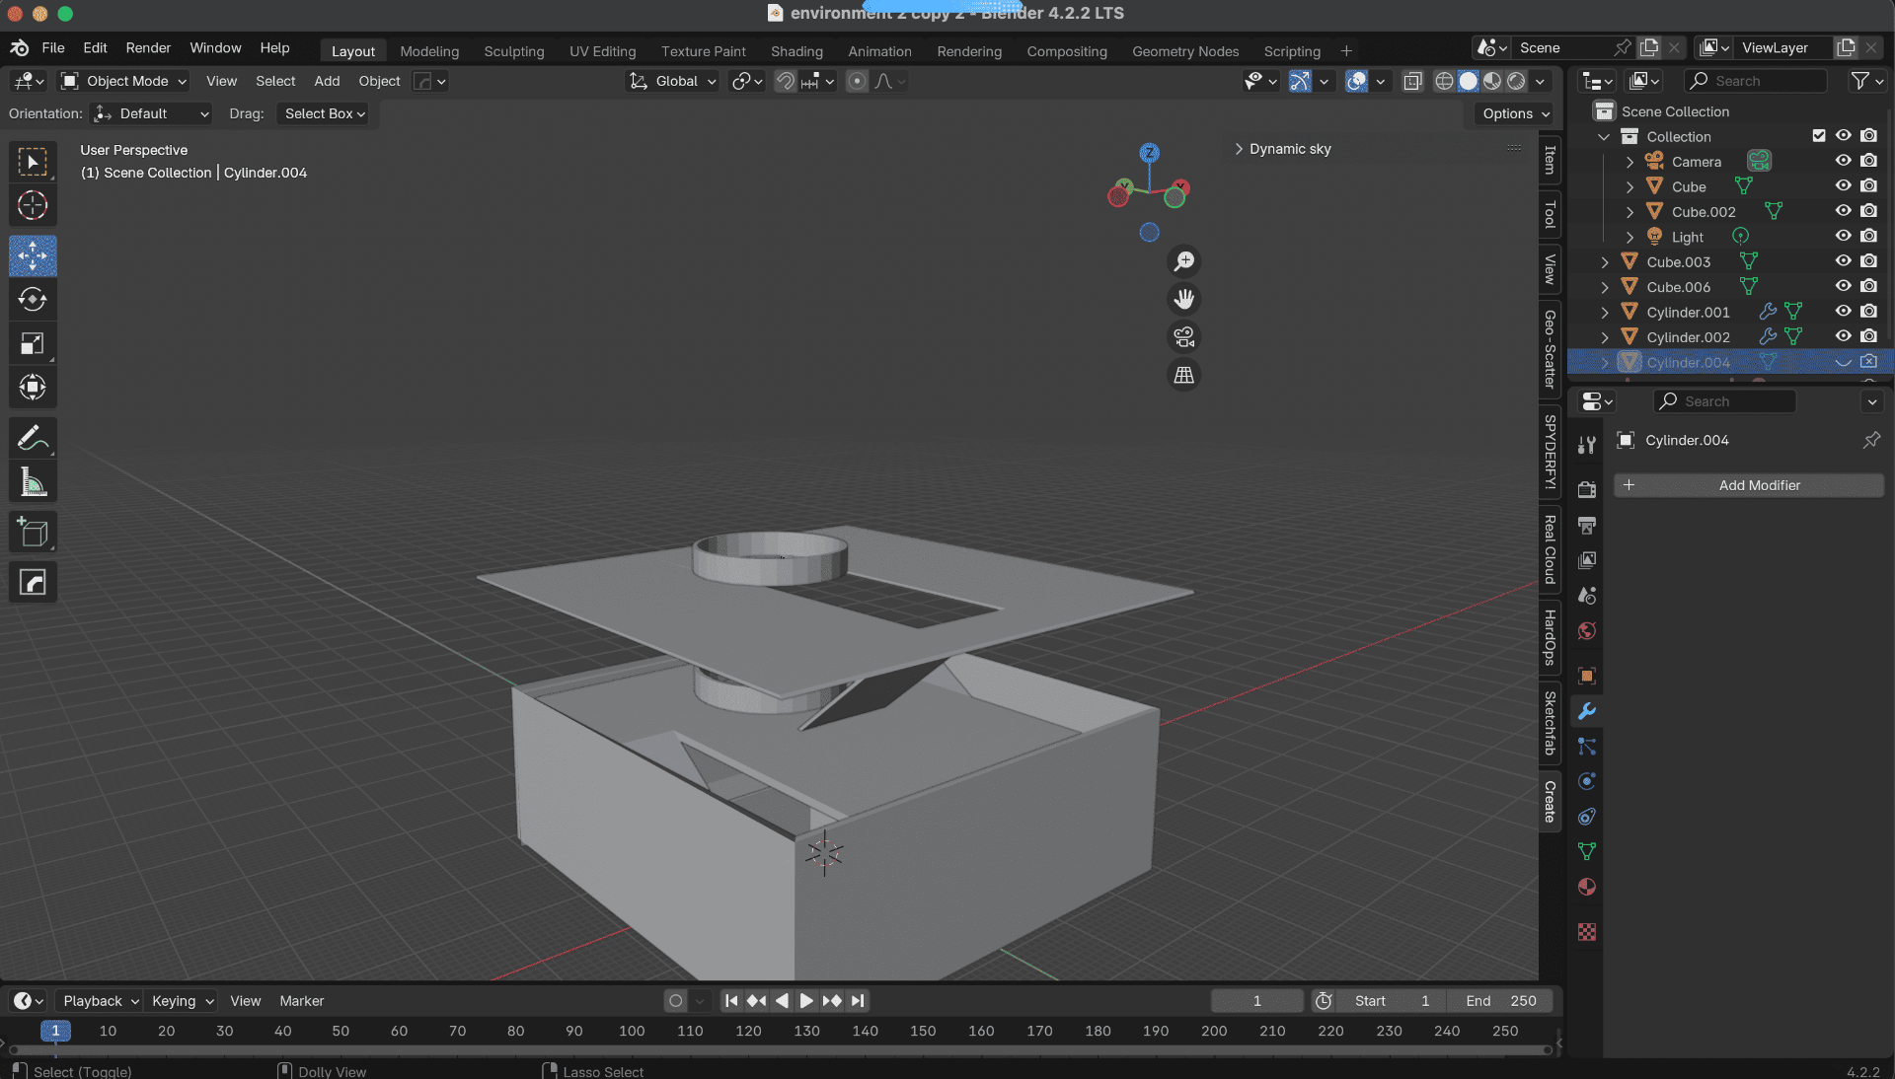Open the Physics properties tab
This screenshot has width=1895, height=1079.
pos(1587,782)
